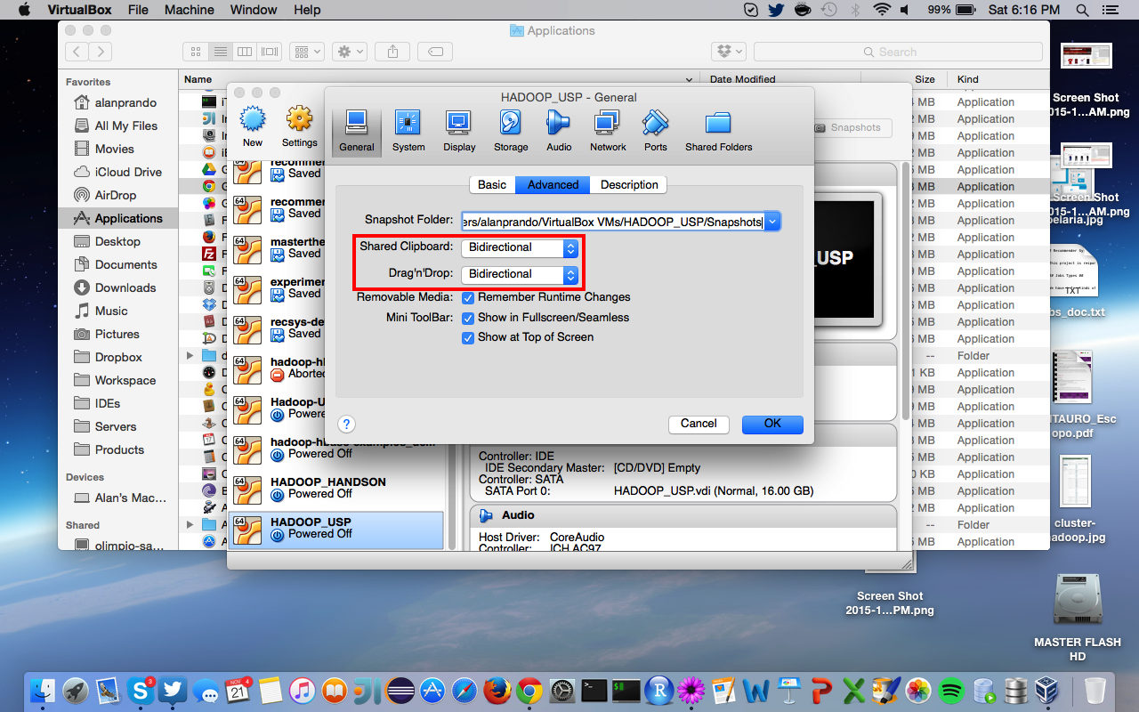Go back in Finder window
The width and height of the screenshot is (1139, 712).
(77, 52)
